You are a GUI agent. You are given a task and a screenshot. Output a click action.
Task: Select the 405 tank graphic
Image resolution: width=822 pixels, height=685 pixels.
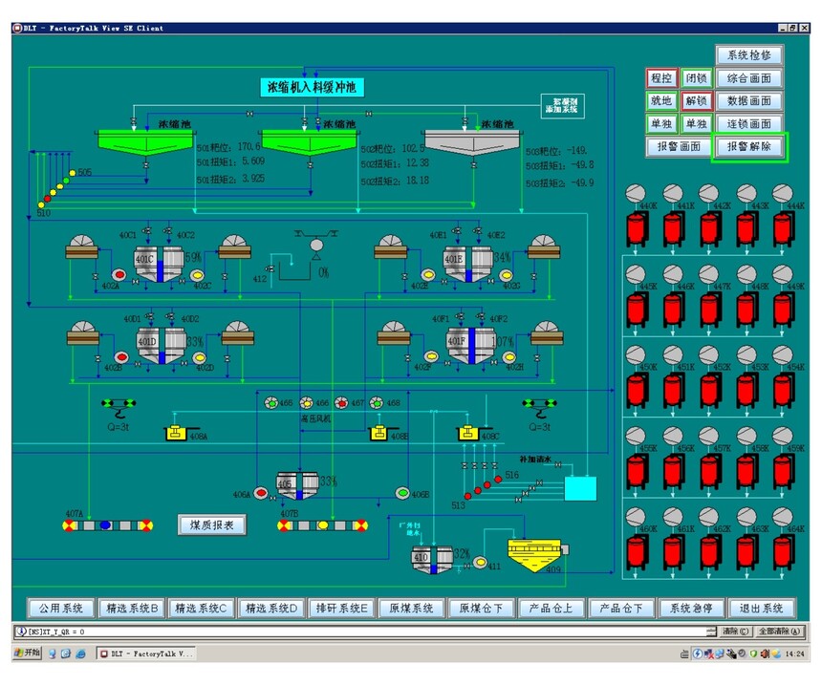297,485
